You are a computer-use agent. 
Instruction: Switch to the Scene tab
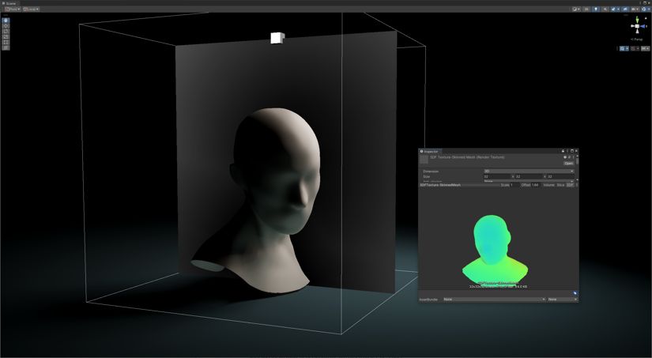pyautogui.click(x=9, y=3)
